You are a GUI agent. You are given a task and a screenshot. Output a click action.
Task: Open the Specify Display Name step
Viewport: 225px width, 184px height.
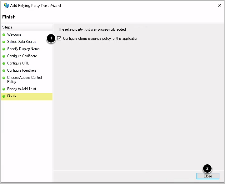coord(23,49)
